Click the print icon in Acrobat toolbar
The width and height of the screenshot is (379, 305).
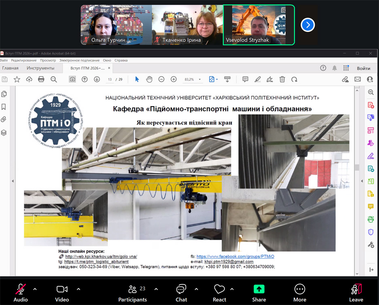click(x=41, y=79)
